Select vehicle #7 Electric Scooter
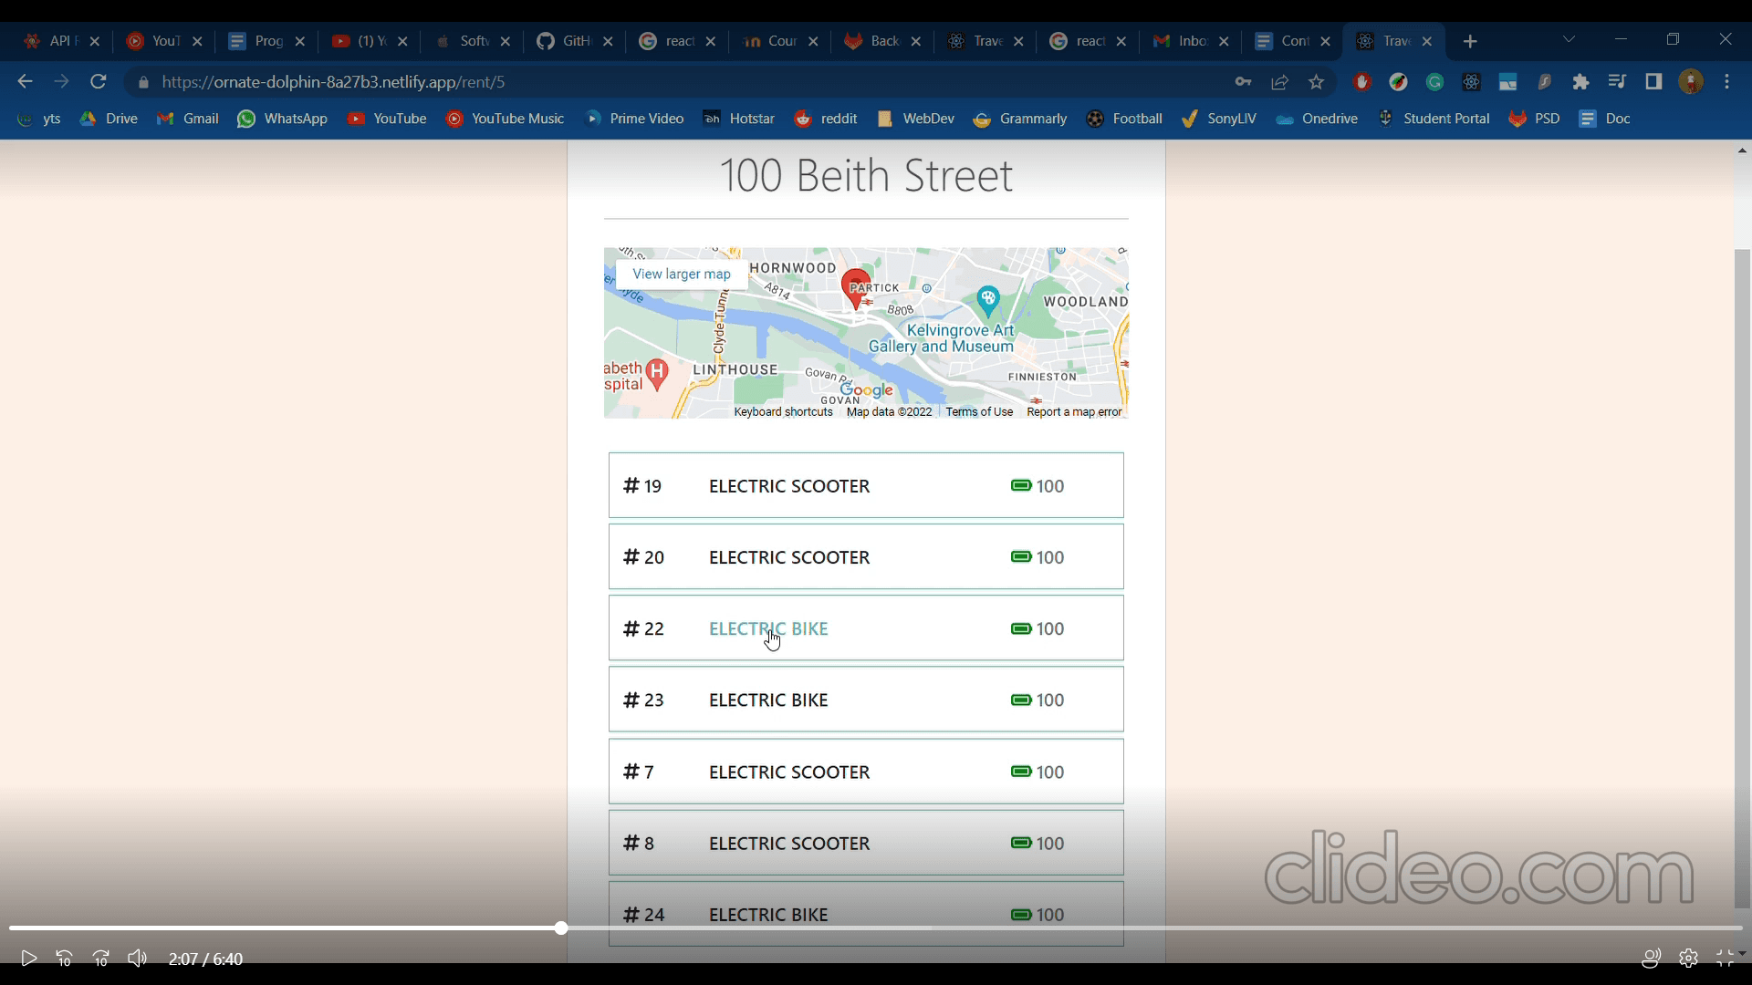 [866, 772]
